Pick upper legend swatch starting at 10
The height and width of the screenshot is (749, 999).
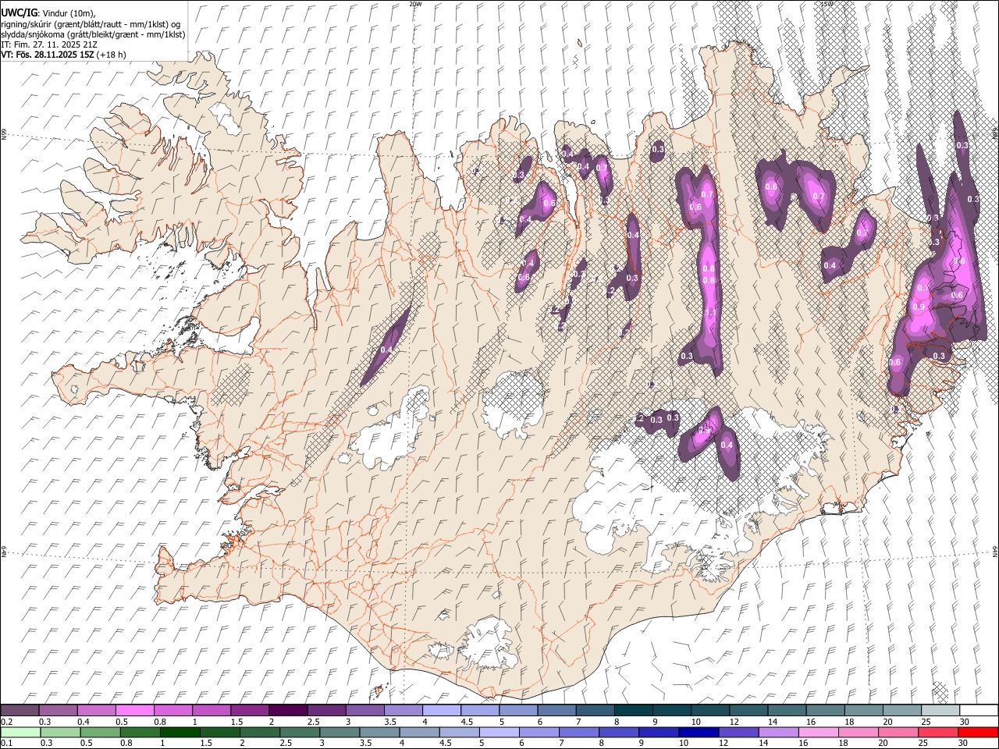pyautogui.click(x=709, y=711)
